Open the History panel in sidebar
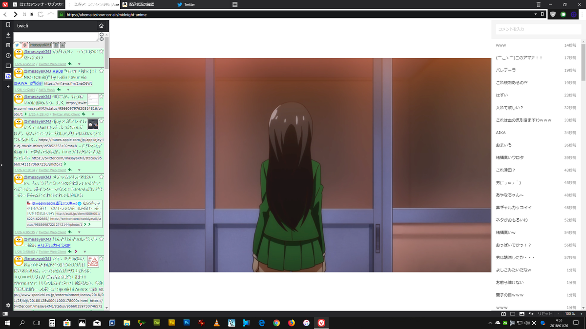This screenshot has height=329, width=586. (8, 56)
